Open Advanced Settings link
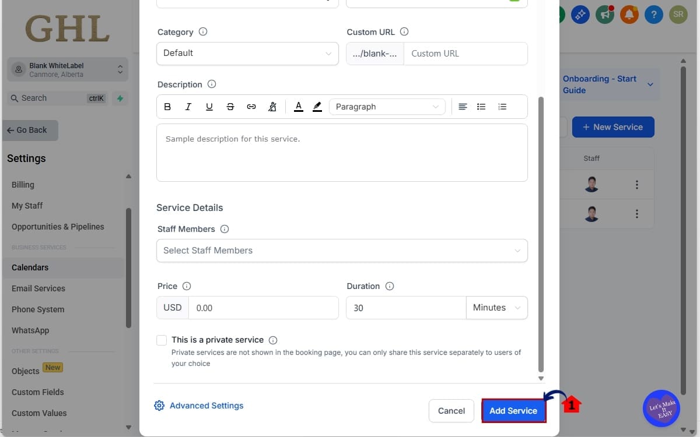Image resolution: width=700 pixels, height=437 pixels. (x=206, y=406)
